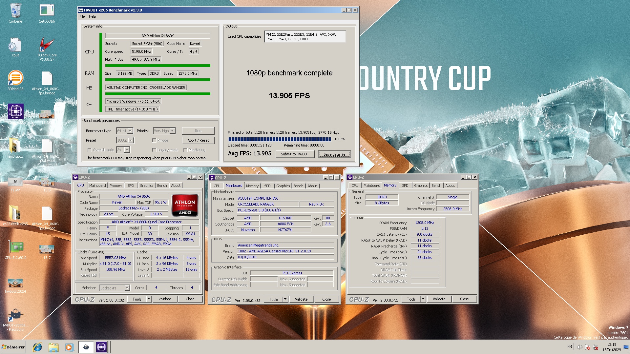This screenshot has height=354, width=630.
Task: Open the Priority Very high dropdown
Action: (164, 131)
